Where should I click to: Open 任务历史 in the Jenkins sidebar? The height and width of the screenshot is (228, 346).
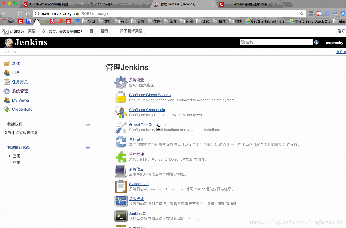click(20, 82)
